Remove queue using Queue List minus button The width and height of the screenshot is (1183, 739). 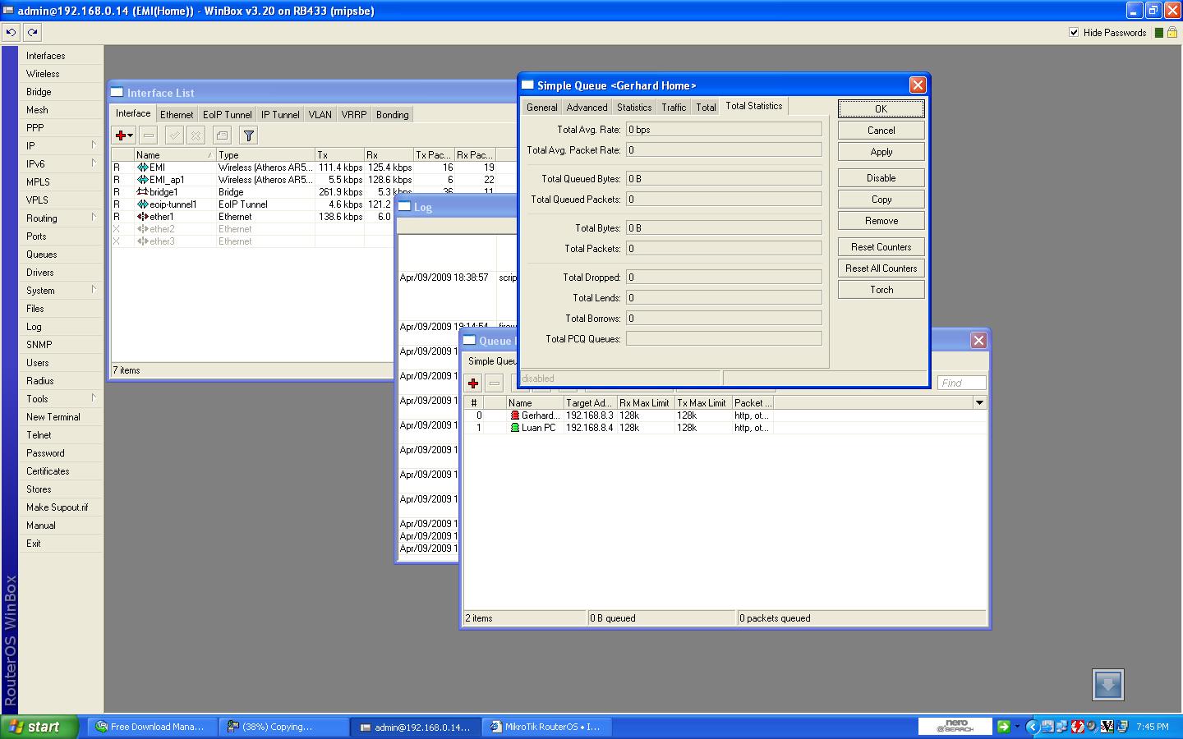[x=495, y=383]
